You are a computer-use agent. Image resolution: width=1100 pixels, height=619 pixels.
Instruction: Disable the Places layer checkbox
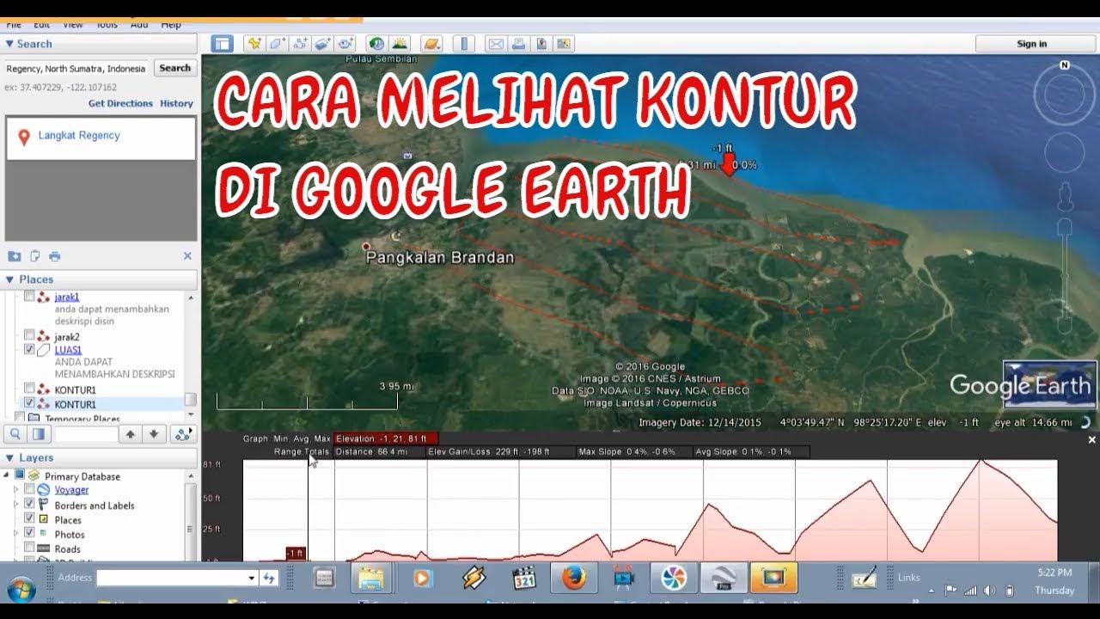point(29,518)
